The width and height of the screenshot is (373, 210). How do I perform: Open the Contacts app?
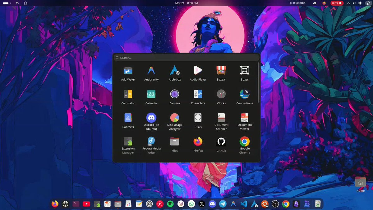click(x=128, y=121)
